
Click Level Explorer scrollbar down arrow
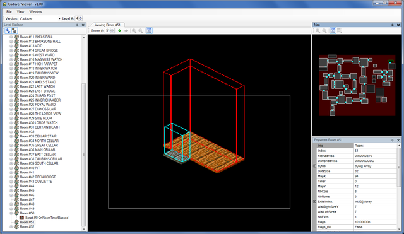pos(84,229)
